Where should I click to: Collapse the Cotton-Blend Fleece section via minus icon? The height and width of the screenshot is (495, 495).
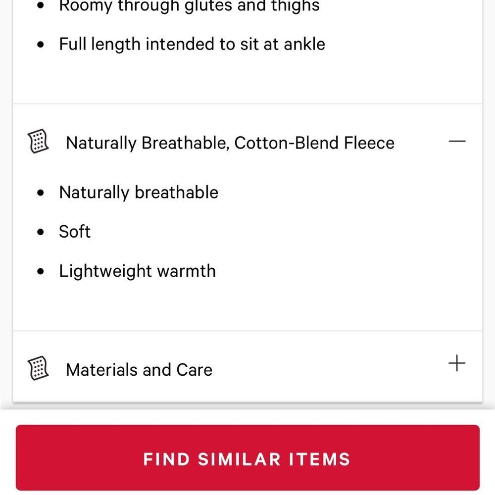tap(457, 141)
